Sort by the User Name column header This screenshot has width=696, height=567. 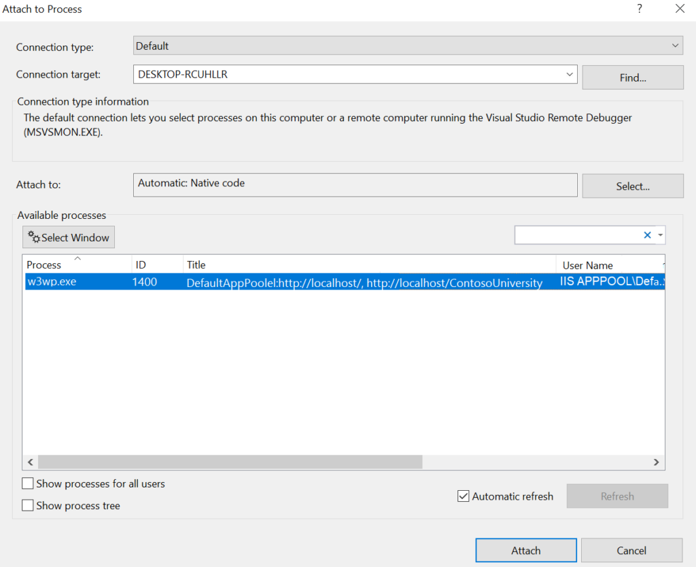click(x=587, y=265)
